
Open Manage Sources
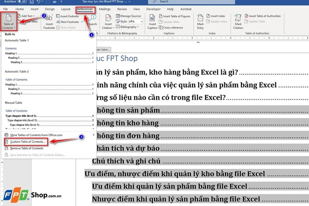[129, 16]
